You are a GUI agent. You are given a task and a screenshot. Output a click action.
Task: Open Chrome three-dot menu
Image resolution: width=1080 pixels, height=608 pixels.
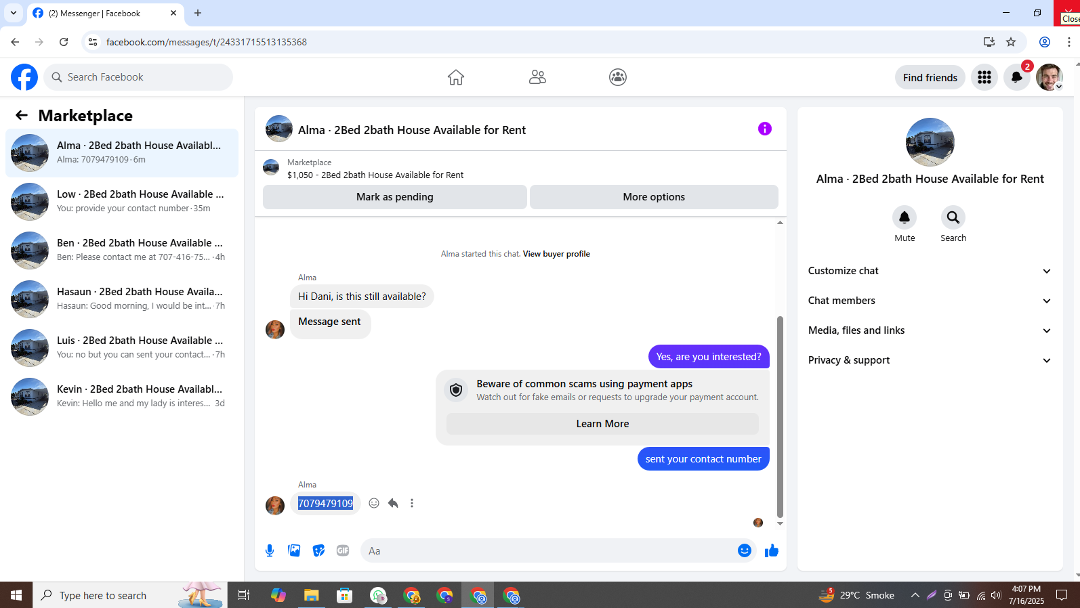[x=1069, y=42]
